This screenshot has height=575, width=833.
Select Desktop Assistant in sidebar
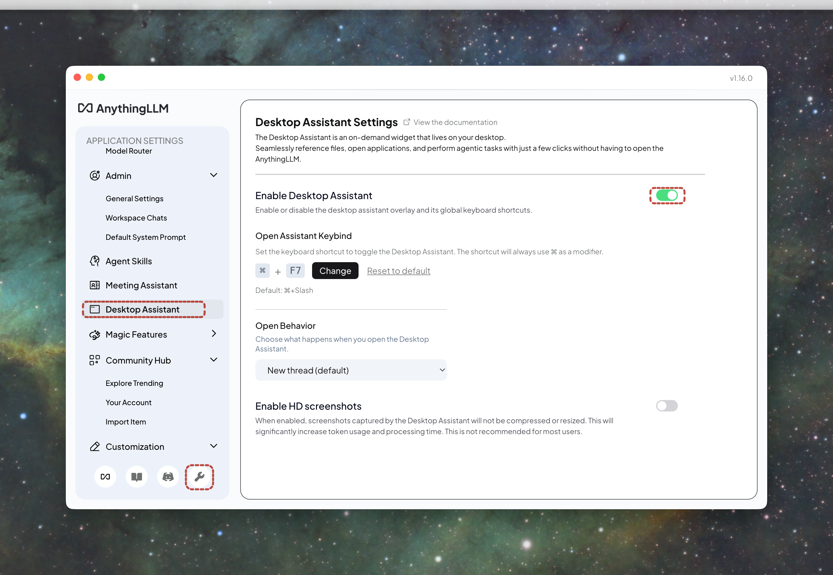pos(153,309)
